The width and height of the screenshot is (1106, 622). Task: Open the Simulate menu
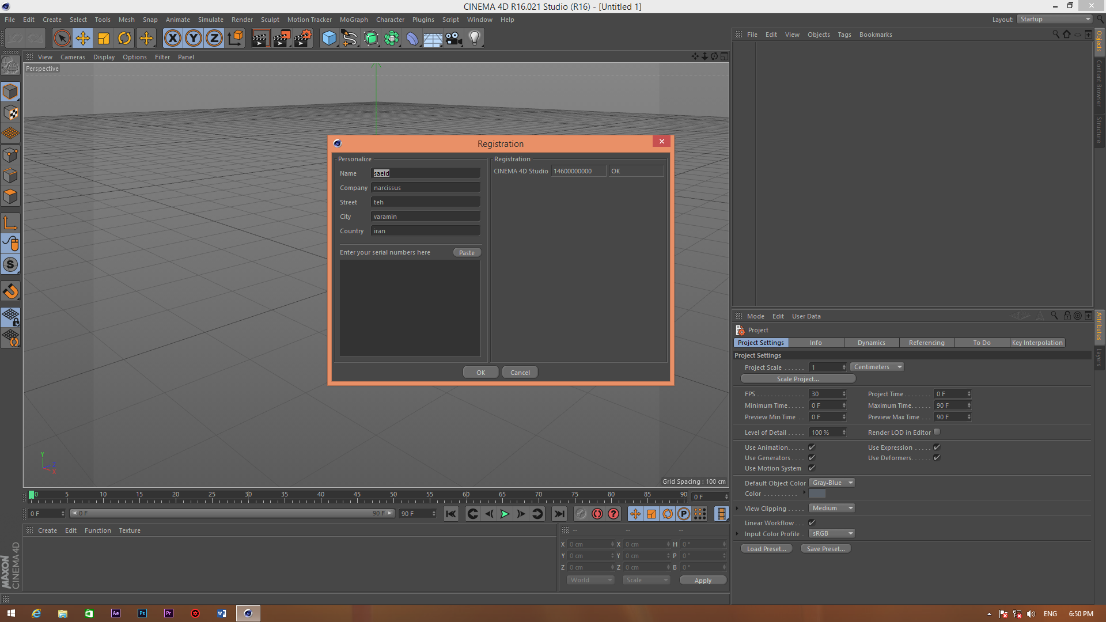[211, 20]
